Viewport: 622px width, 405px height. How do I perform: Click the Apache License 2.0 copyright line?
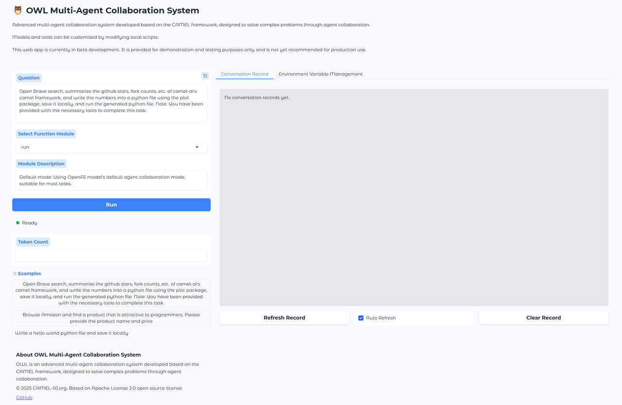pyautogui.click(x=99, y=388)
